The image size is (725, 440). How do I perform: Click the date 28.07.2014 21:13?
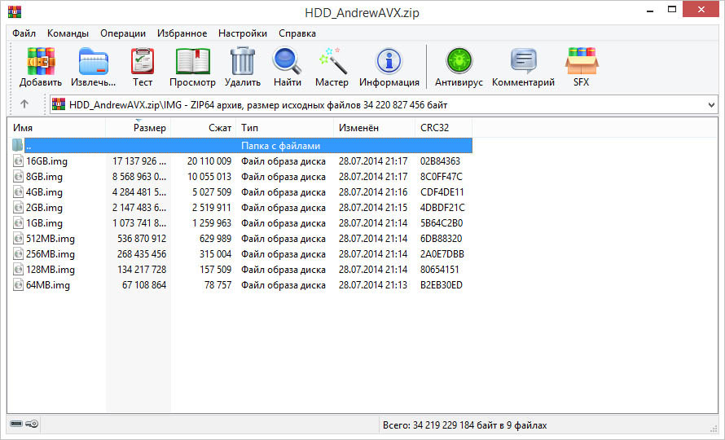coord(372,285)
